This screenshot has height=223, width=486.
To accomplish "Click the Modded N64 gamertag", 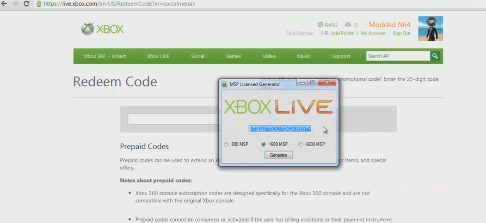I will tap(390, 25).
